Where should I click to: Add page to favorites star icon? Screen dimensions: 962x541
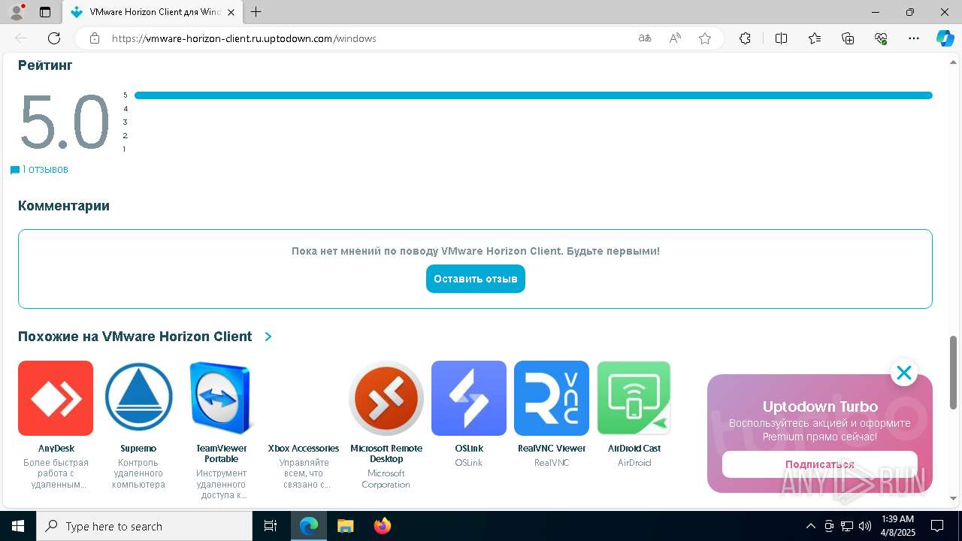[x=705, y=38]
